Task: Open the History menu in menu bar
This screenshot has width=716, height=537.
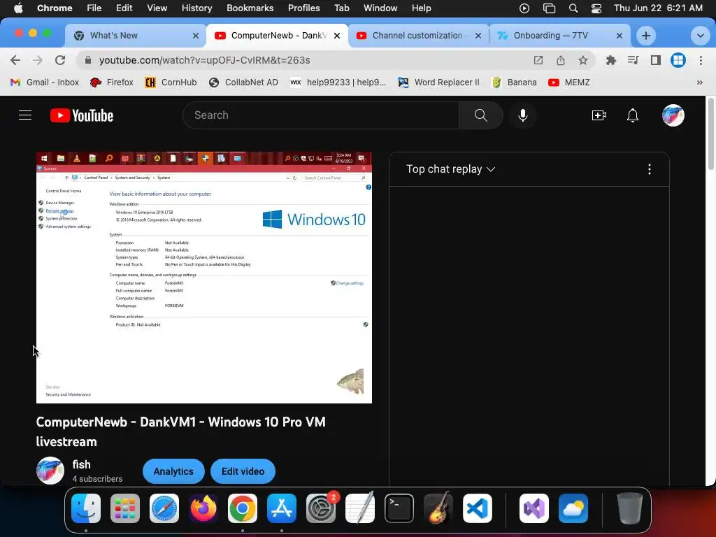Action: (x=196, y=8)
